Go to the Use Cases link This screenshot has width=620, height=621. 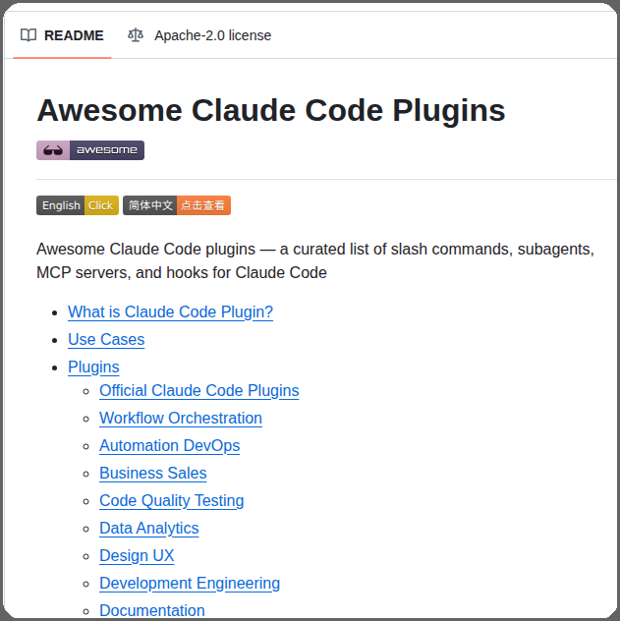106,340
